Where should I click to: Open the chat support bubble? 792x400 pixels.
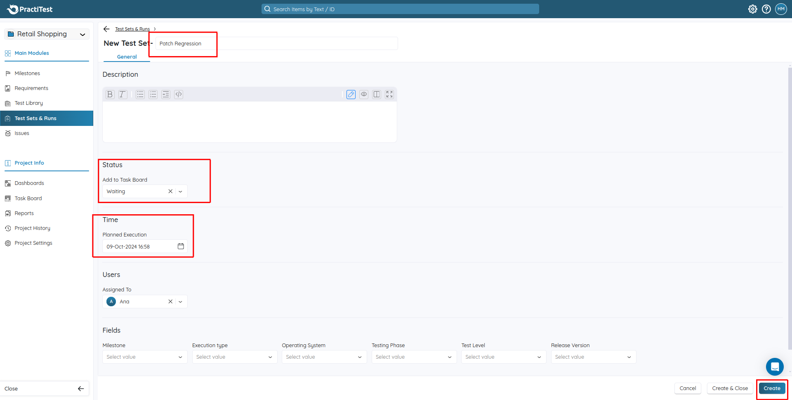pyautogui.click(x=774, y=366)
